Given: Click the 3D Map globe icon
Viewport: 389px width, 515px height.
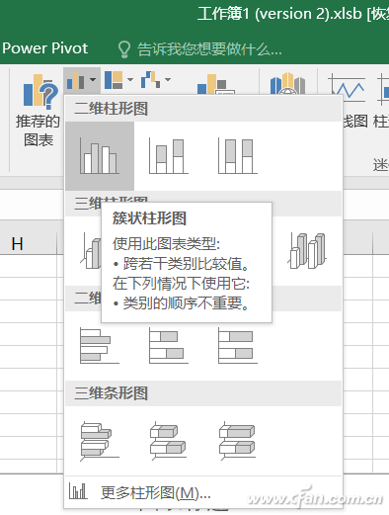Looking at the screenshot, I should [x=287, y=83].
